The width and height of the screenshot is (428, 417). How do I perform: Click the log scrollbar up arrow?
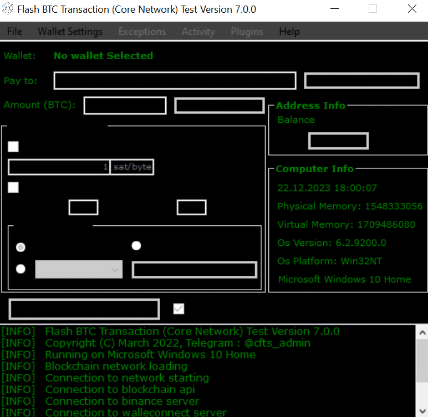click(x=422, y=332)
